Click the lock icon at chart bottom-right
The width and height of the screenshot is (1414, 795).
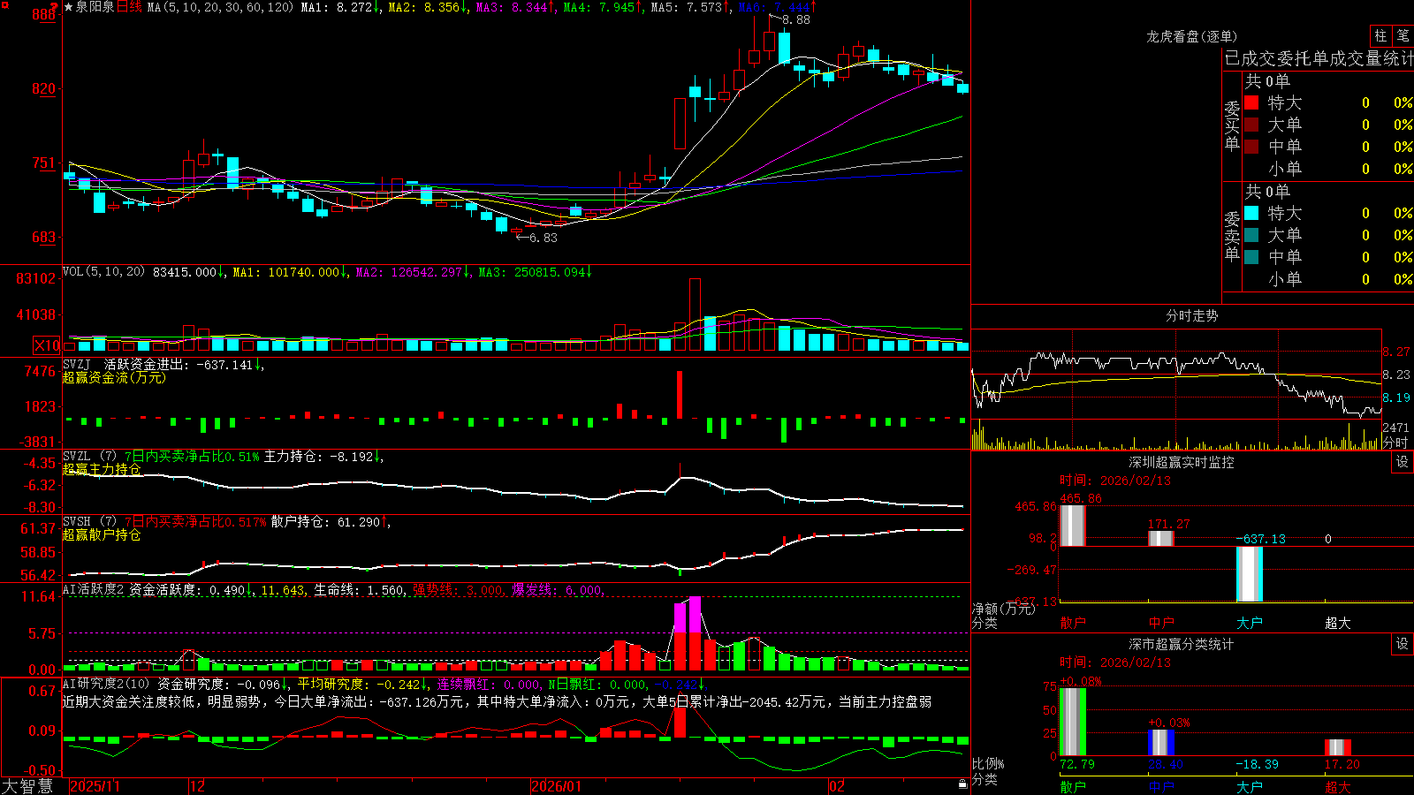coord(962,784)
